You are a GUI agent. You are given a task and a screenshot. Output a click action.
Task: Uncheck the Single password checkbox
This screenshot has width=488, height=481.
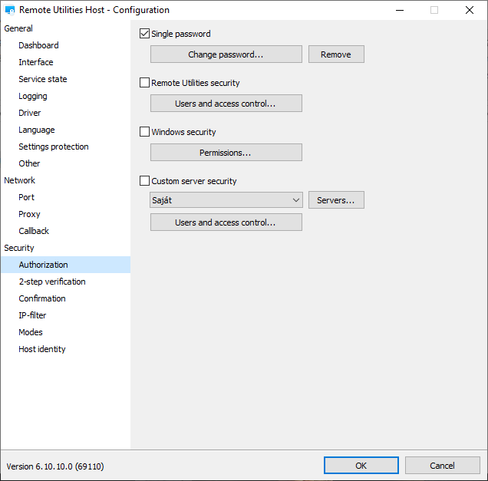144,34
